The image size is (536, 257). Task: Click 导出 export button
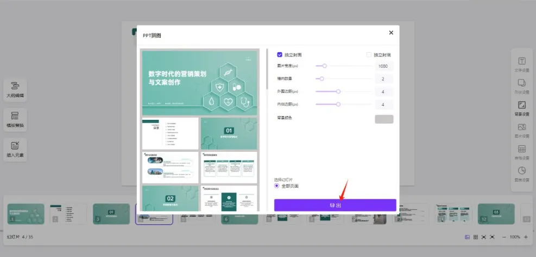coord(335,205)
